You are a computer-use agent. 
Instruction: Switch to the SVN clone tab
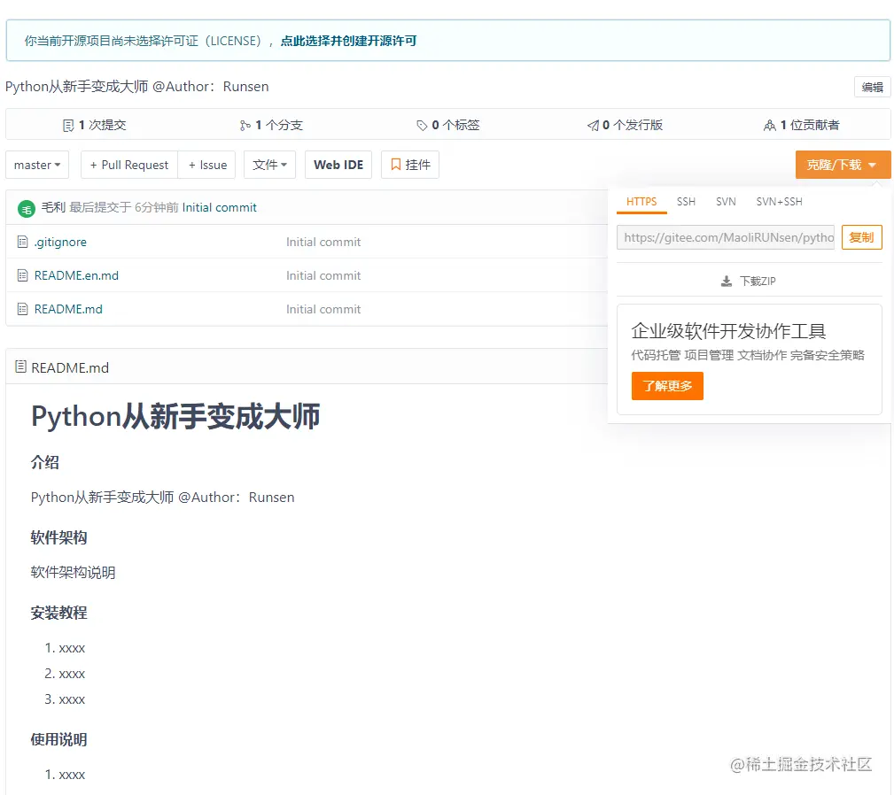coord(726,202)
